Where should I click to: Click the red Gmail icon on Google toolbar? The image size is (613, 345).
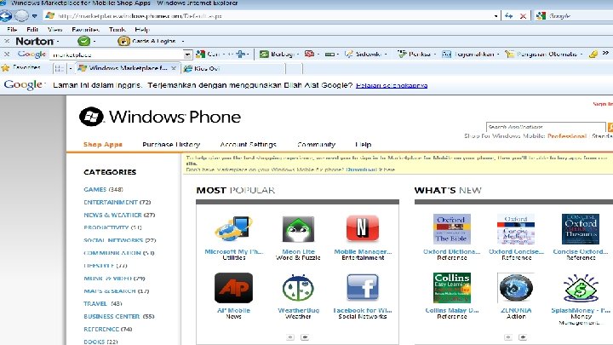tap(309, 54)
